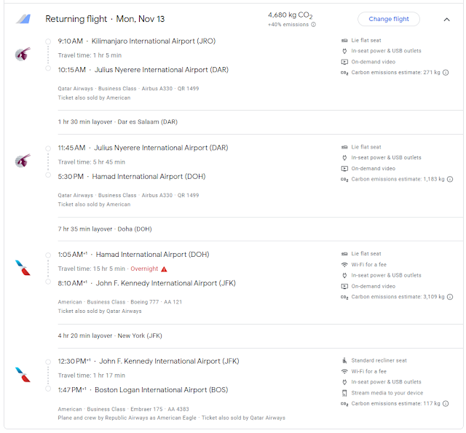Image resolution: width=466 pixels, height=433 pixels.
Task: Click the Wi-Fi for a fee icon on AA 121
Action: (344, 265)
